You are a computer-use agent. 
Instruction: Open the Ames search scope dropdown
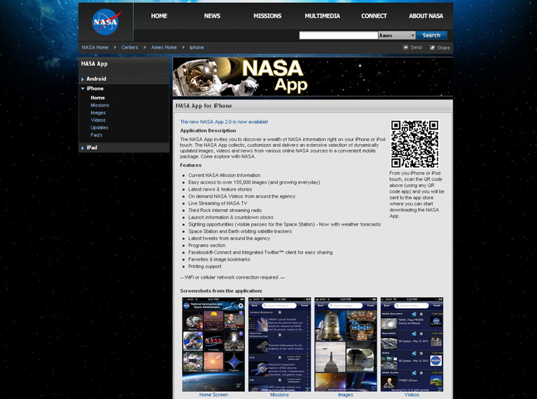[396, 35]
